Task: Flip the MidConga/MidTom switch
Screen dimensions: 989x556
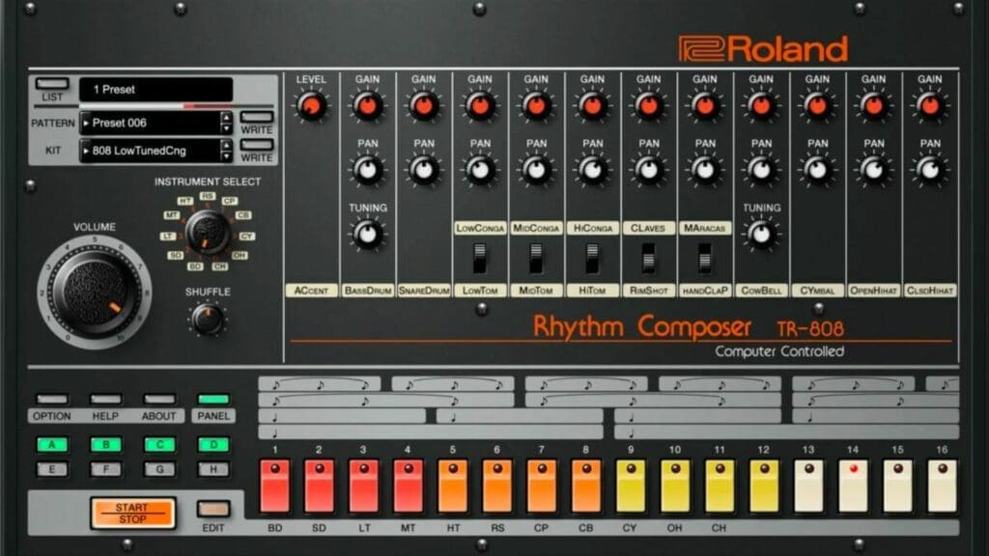Action: pyautogui.click(x=536, y=259)
